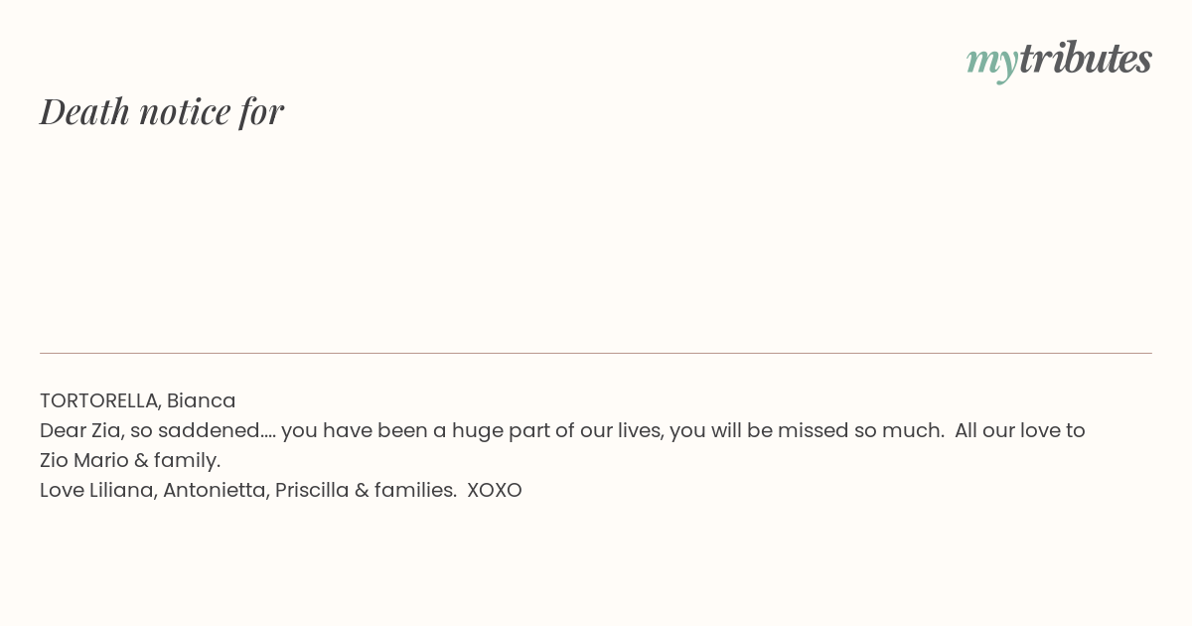Click the 'XOXO' sign-off text
1192x626 pixels.
(495, 490)
